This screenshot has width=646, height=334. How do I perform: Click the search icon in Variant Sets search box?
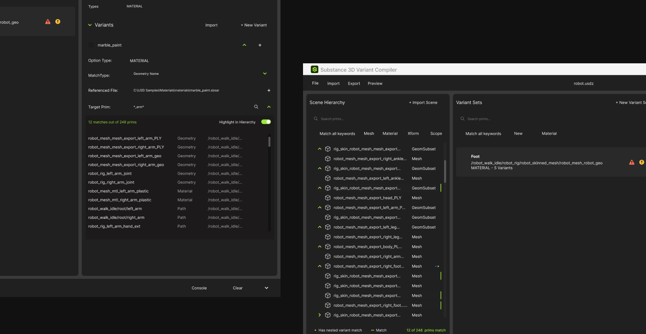coord(462,119)
